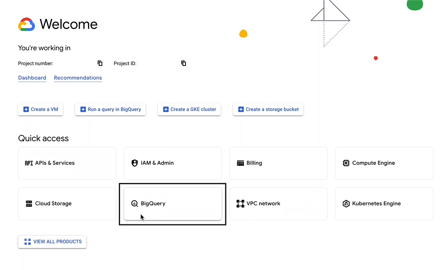Image resolution: width=447 pixels, height=270 pixels.
Task: Click the VPC network topology icon
Action: [x=240, y=203]
